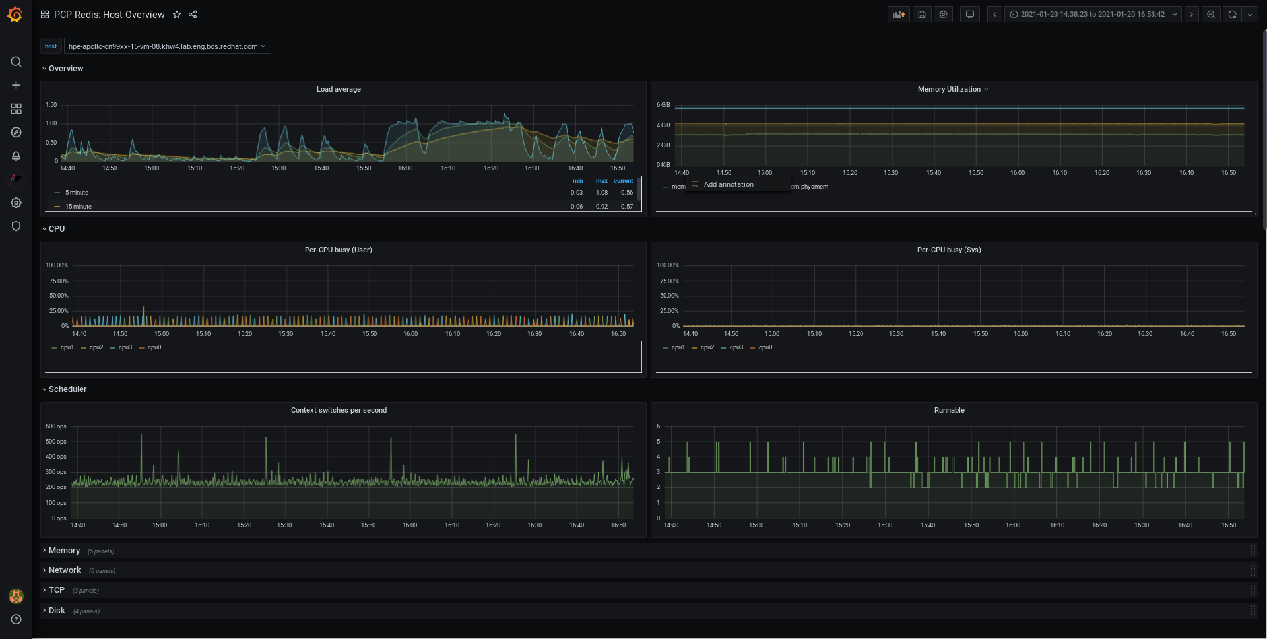Toggle cpu3 series in User CPU legend
The width and height of the screenshot is (1267, 639).
point(125,347)
